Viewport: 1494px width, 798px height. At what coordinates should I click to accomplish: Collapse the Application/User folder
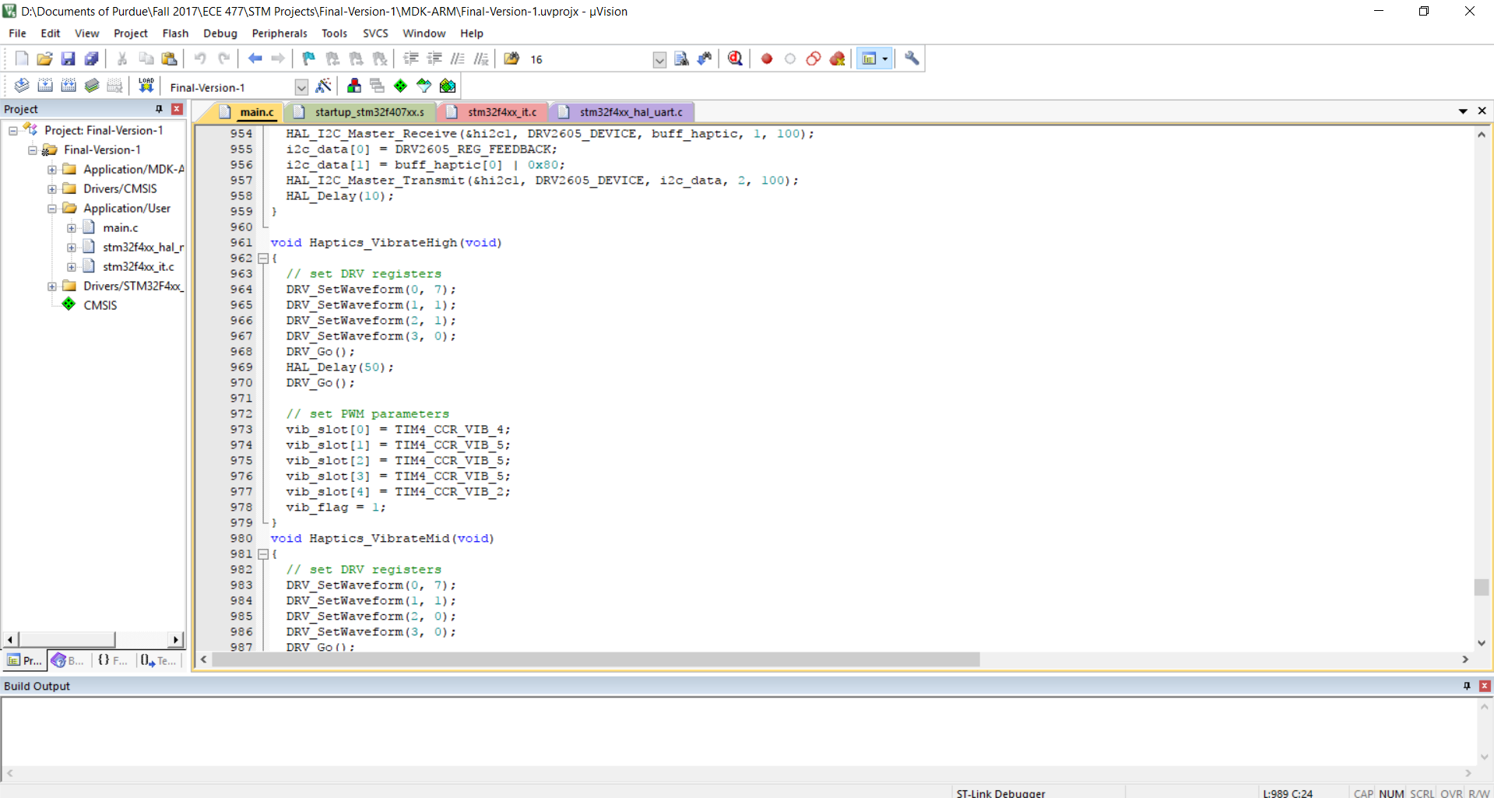pyautogui.click(x=52, y=208)
